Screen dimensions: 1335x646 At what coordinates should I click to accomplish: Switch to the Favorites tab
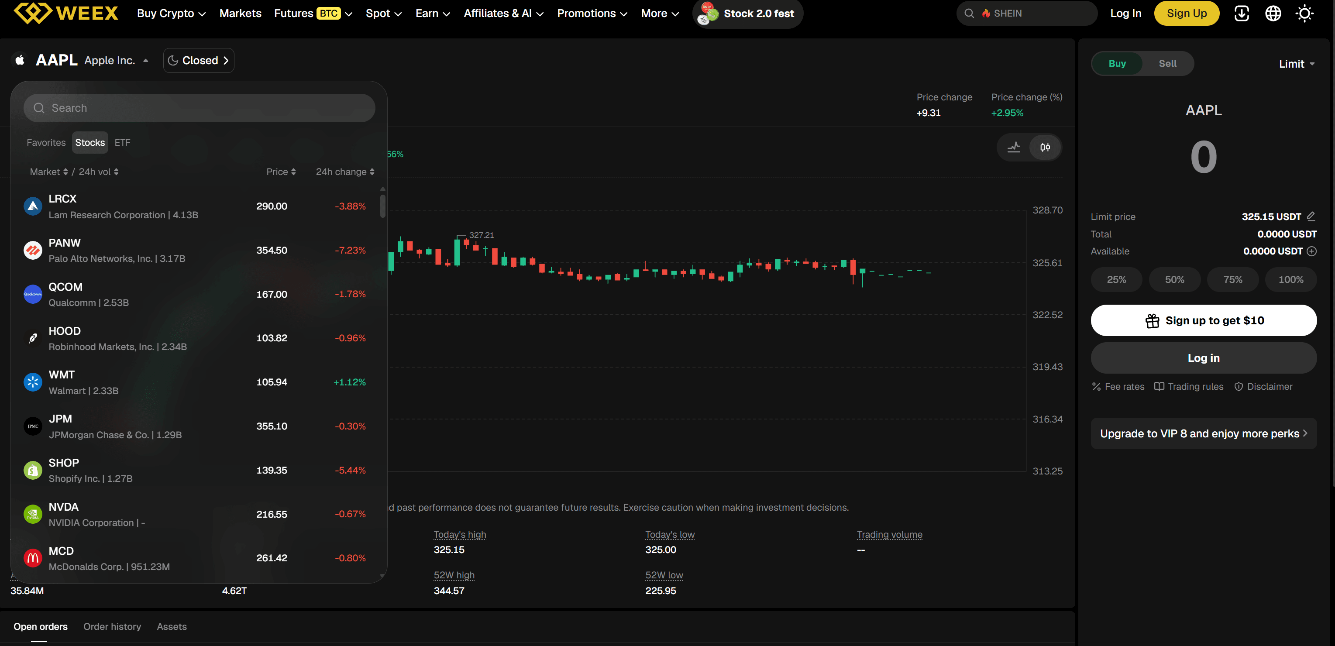(46, 142)
